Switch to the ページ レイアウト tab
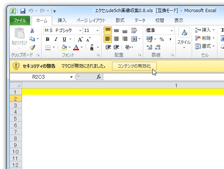Image resolution: width=224 pixels, height=169 pixels. click(91, 21)
